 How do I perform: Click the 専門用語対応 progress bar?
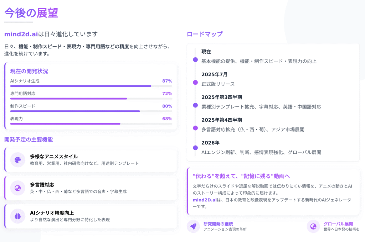tap(91, 99)
